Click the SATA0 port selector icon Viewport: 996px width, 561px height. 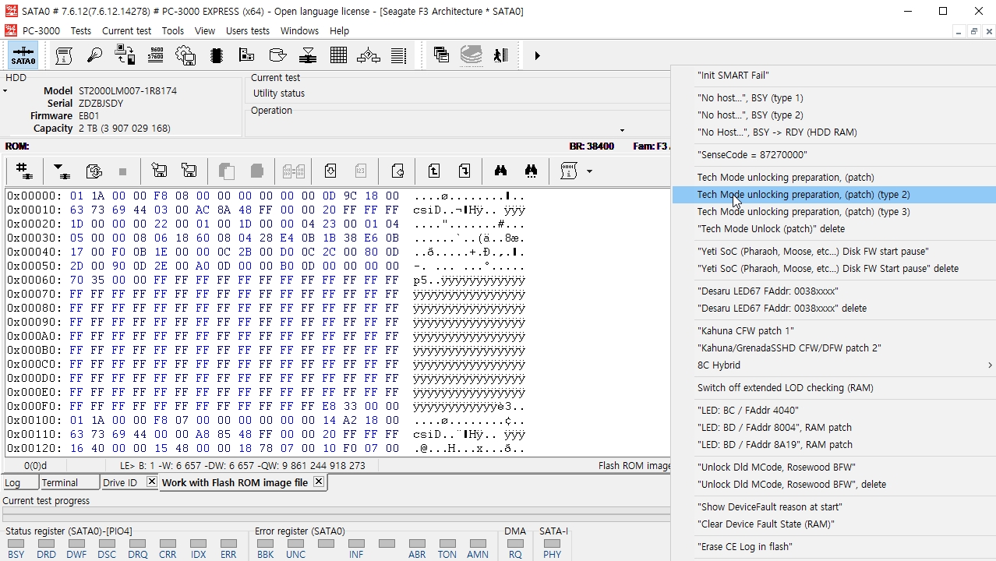click(x=23, y=55)
